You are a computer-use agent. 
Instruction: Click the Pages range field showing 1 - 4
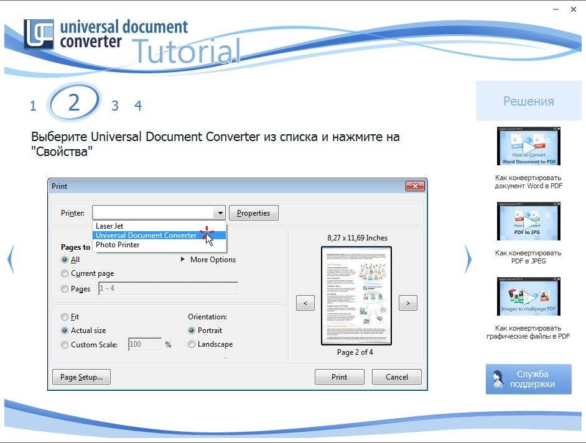[x=168, y=288]
